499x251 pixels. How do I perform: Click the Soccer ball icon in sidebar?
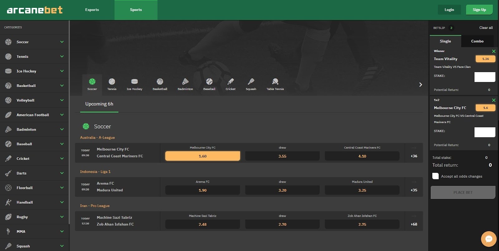8,42
